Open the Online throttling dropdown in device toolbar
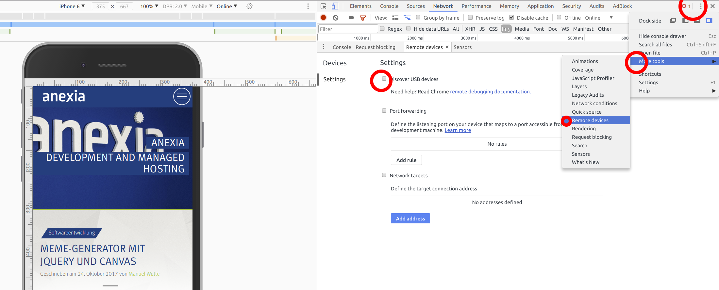Screen dimensions: 719x290 coord(227,6)
